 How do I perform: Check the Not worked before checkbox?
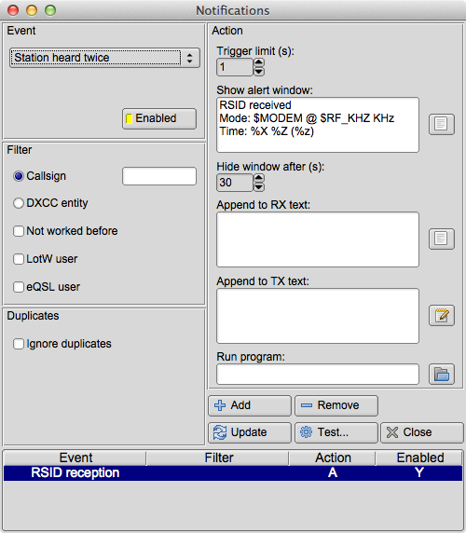pyautogui.click(x=19, y=231)
